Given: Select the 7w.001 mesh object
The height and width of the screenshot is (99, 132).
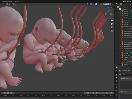Looking at the screenshot, I should point(126,18).
